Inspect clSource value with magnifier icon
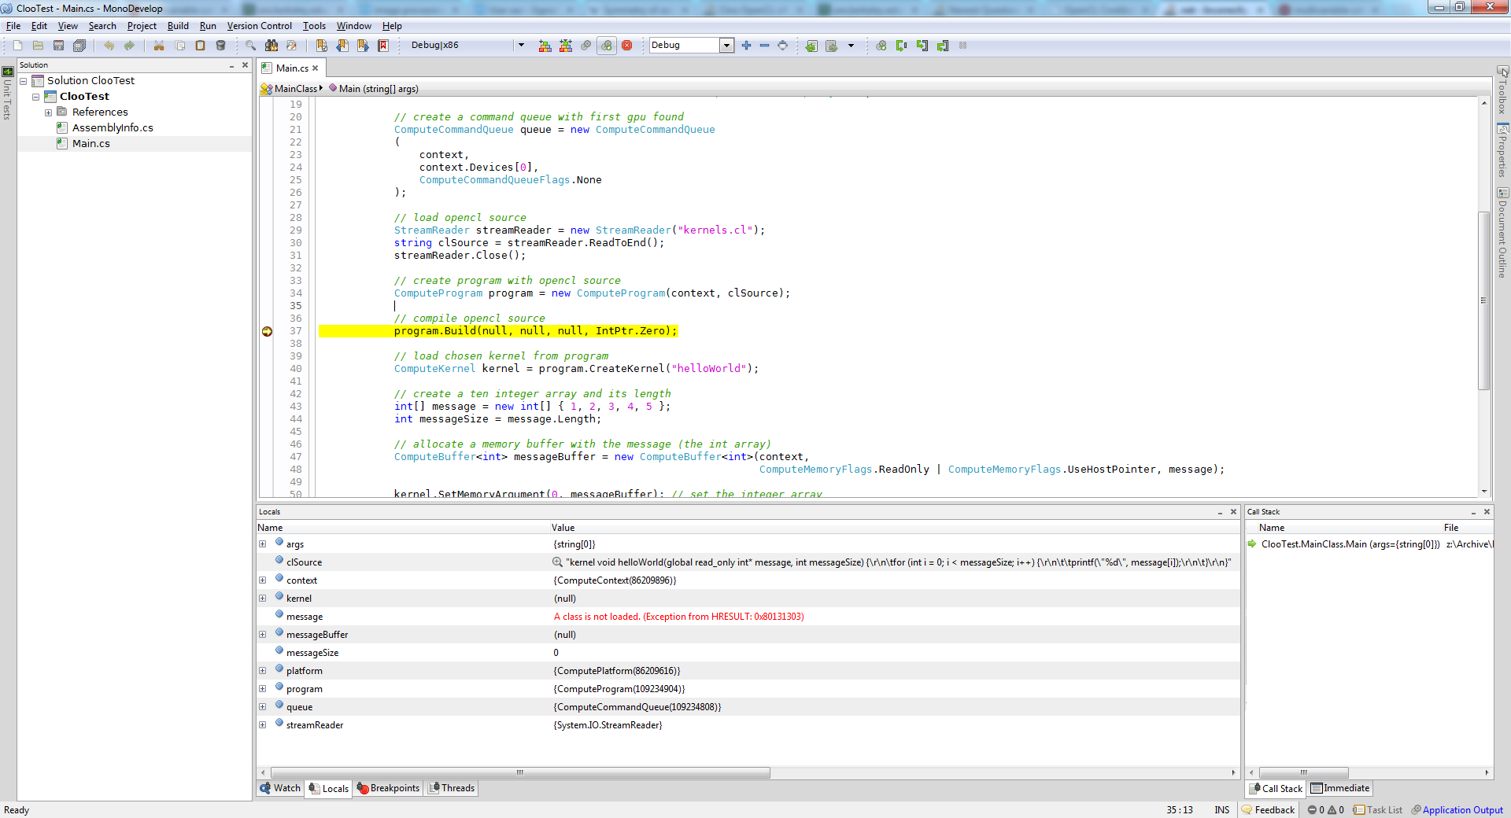 pyautogui.click(x=557, y=562)
